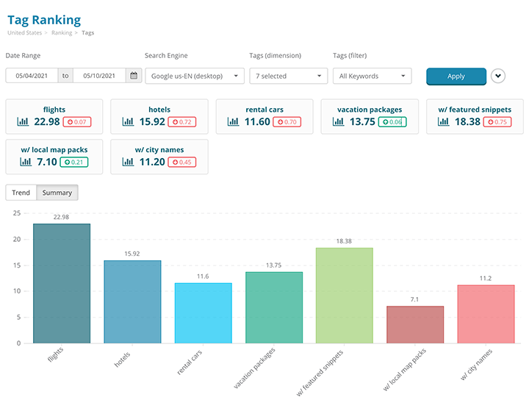Click the calendar icon beside date range
This screenshot has height=397, width=529.
coord(133,76)
